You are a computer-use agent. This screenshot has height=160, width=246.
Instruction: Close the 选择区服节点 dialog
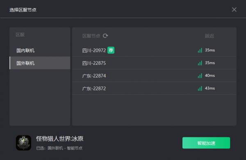point(234,9)
